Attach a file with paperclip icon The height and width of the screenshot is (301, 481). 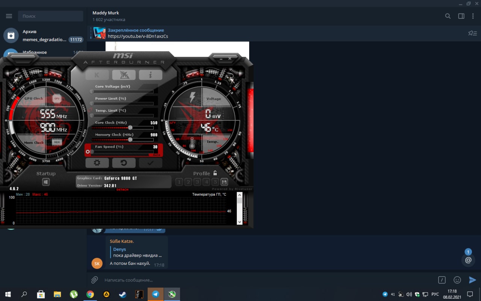[95, 280]
